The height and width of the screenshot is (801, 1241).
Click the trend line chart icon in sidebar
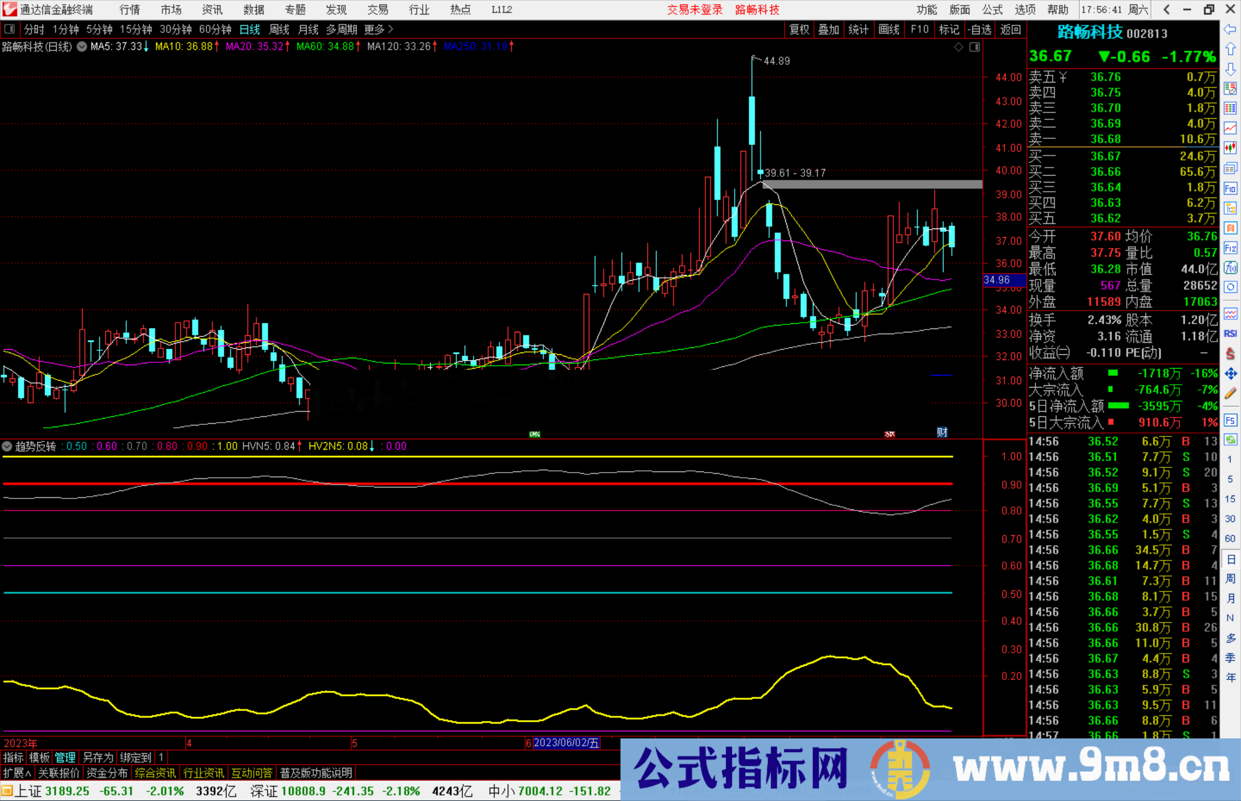1231,129
